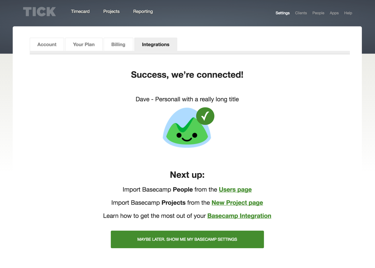
Task: Switch to the Your Plan tab
Action: [x=84, y=44]
